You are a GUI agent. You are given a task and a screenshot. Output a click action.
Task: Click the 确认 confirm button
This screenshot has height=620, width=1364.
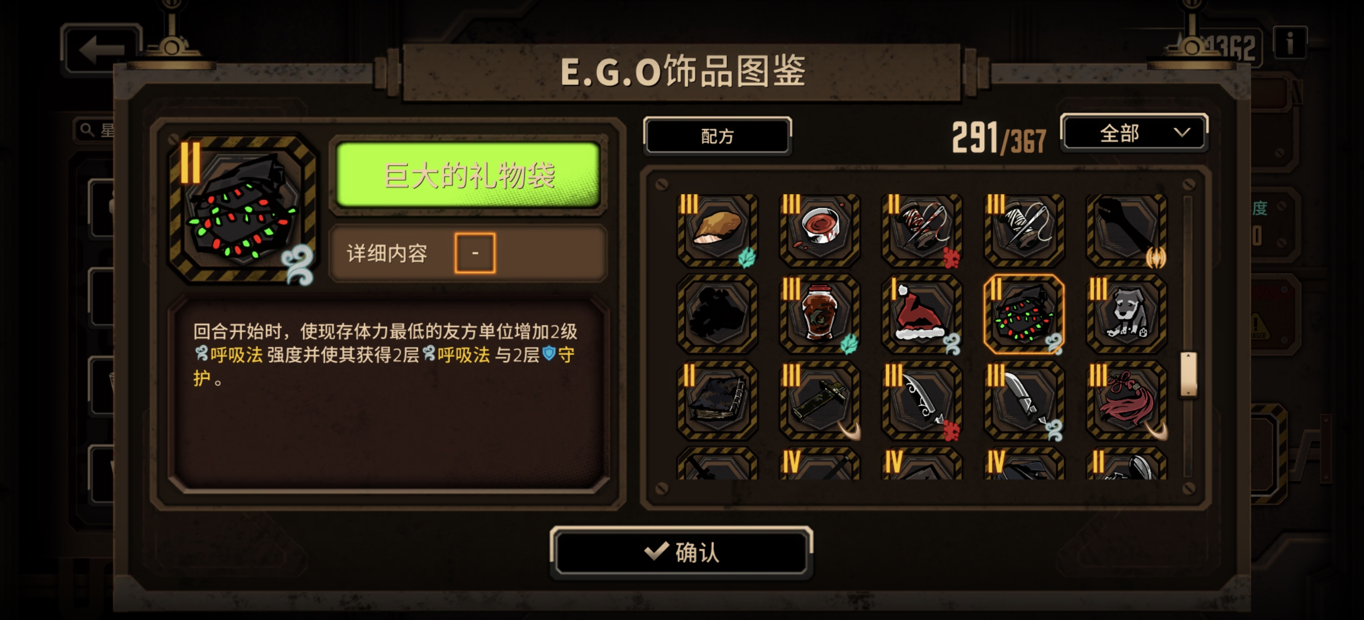tap(681, 552)
